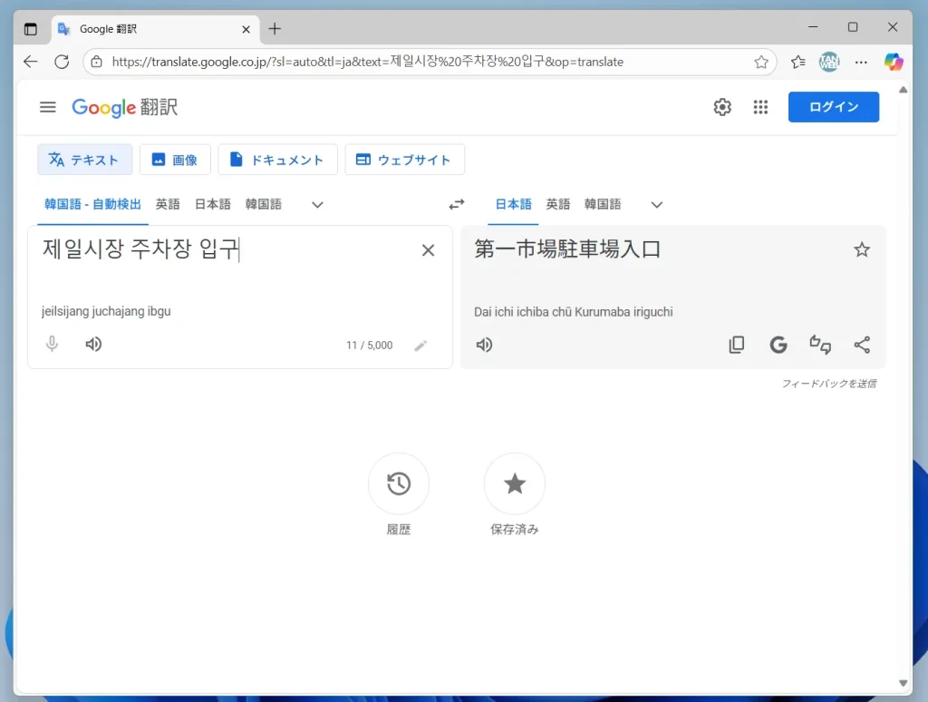Choose 日本語 as source language

212,204
